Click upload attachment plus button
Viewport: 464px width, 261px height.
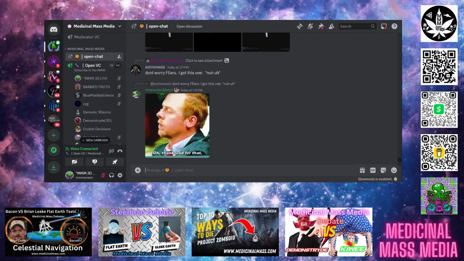(x=138, y=170)
